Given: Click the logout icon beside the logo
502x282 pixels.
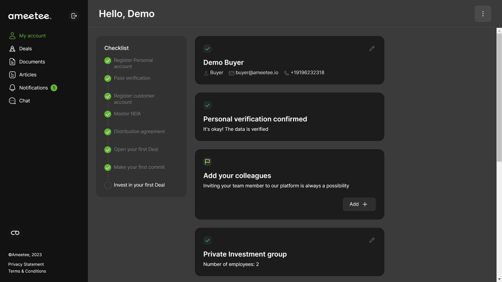Looking at the screenshot, I should [74, 16].
